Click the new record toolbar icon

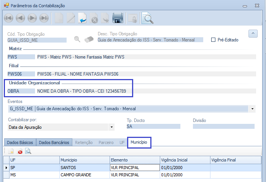59,18
